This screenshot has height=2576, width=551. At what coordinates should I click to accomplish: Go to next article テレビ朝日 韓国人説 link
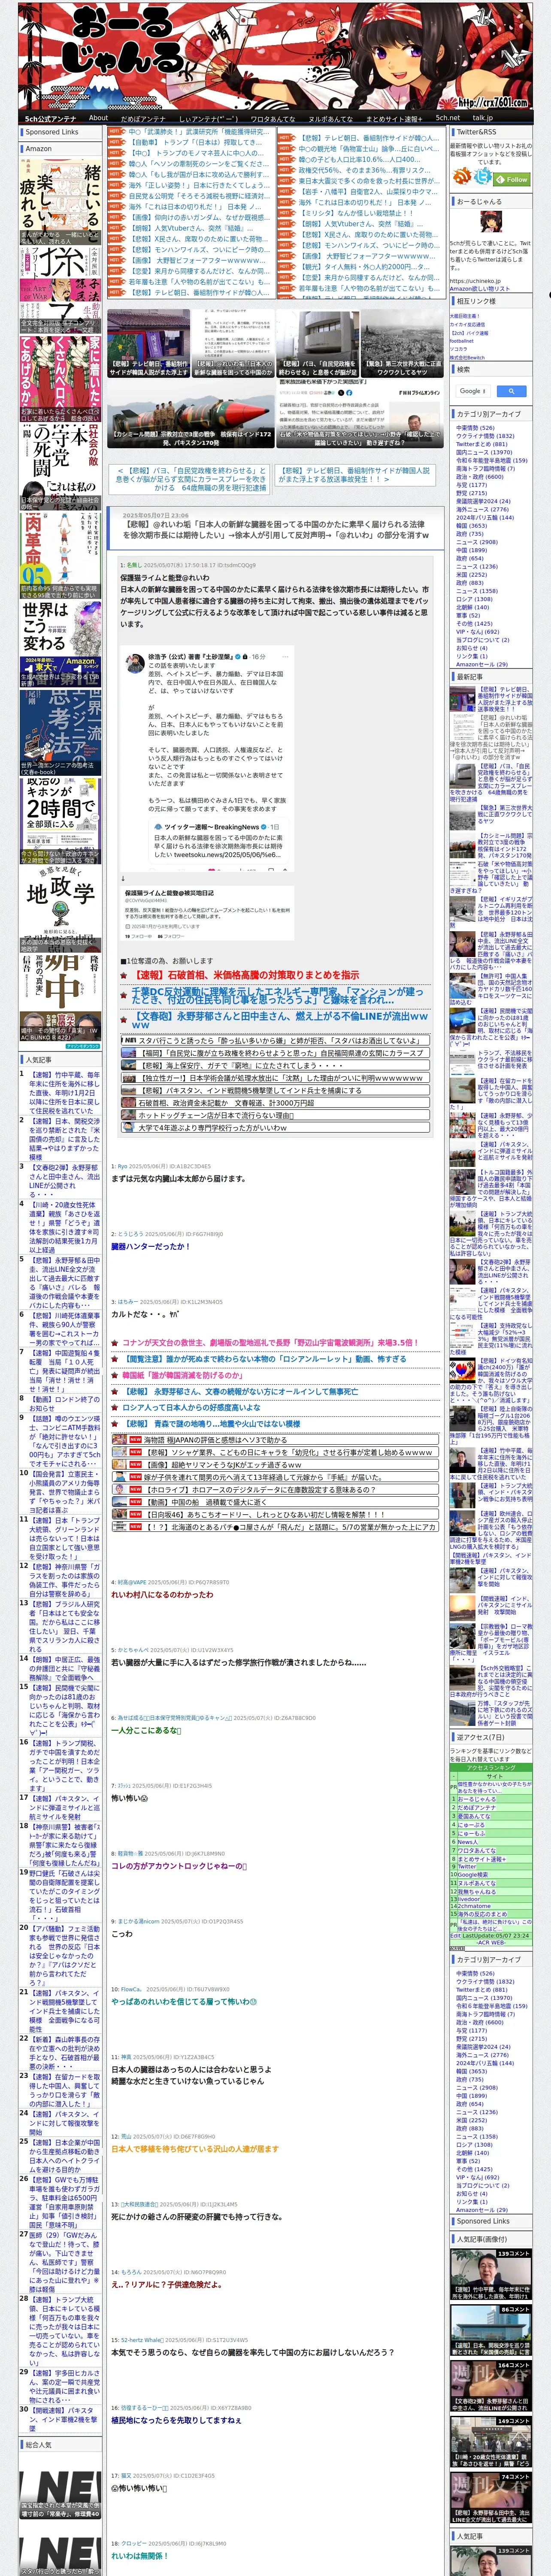click(x=354, y=475)
